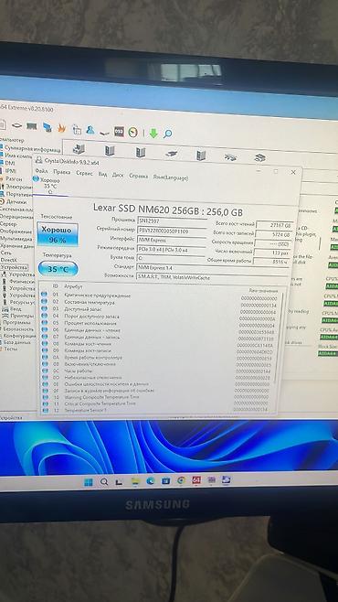Switch to AIDA64 via red taskbar icon
The width and height of the screenshot is (338, 602).
pos(196,480)
